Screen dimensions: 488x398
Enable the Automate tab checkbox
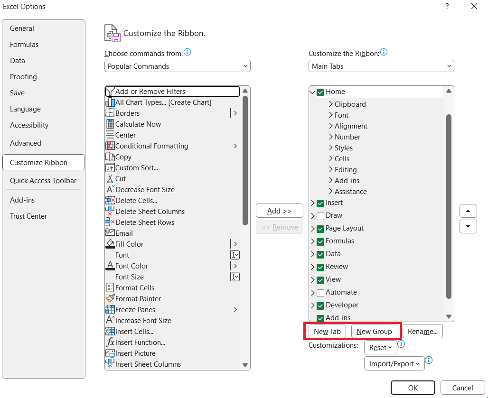tap(320, 293)
